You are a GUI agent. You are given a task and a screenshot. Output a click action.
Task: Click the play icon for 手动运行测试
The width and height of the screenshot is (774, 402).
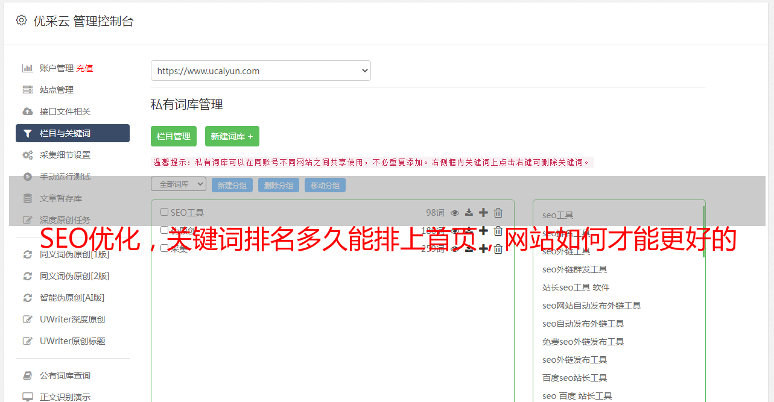28,177
